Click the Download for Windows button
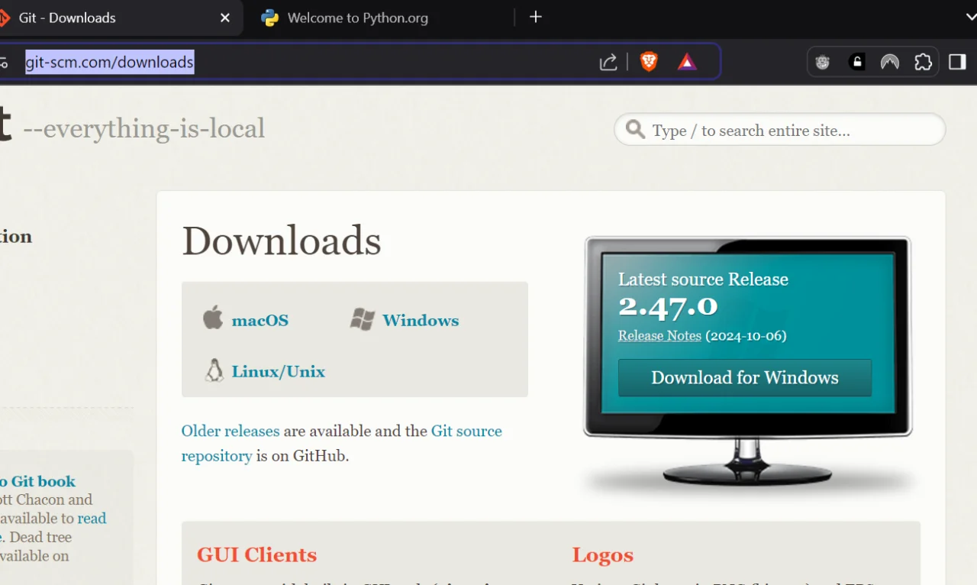977x585 pixels. tap(745, 377)
